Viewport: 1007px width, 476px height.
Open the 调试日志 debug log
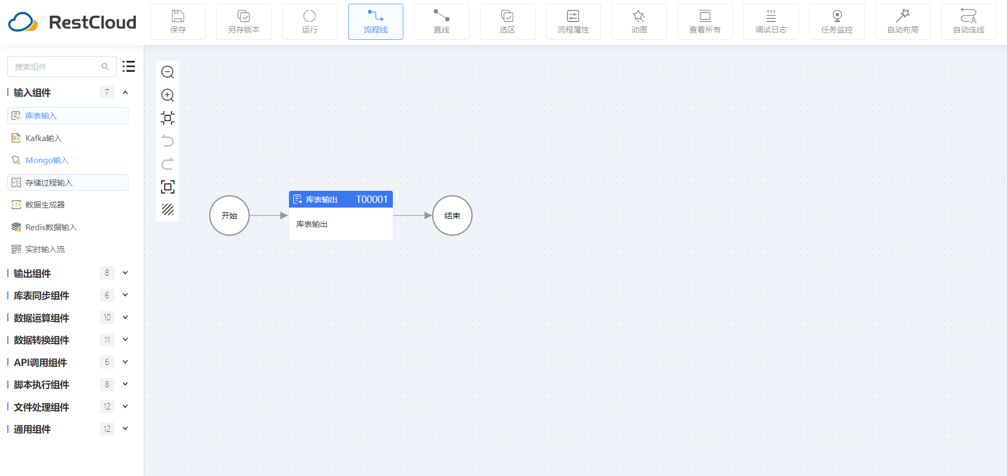point(771,22)
